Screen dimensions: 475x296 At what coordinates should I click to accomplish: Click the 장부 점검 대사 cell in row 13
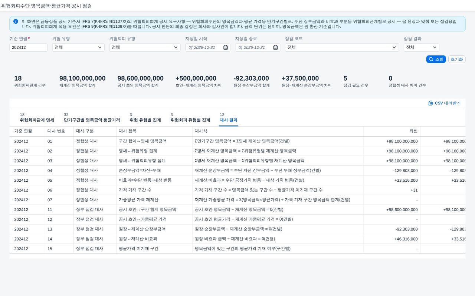(95, 229)
